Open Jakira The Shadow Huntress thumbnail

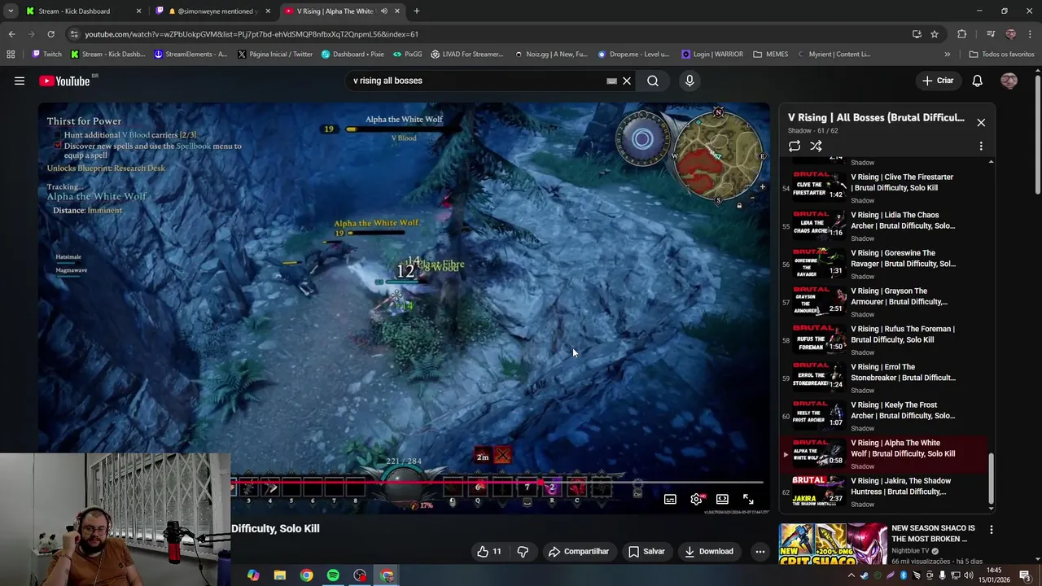coord(819,492)
